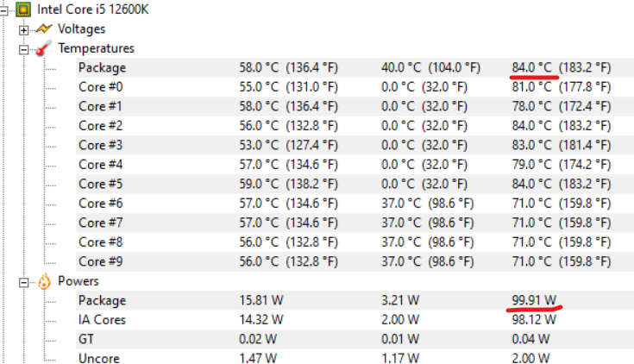The width and height of the screenshot is (634, 364).
Task: Click the Temperatures thermometer icon
Action: 43,48
